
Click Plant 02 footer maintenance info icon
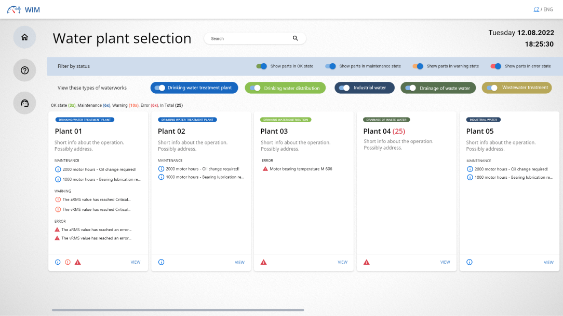pyautogui.click(x=161, y=262)
